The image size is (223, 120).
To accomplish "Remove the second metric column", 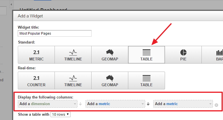I will click(216, 105).
